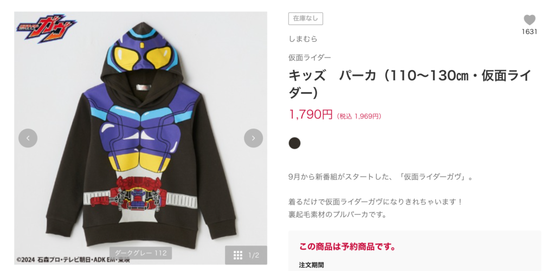555x271 pixels.
Task: Click the 9月から新番組 description line
Action: [x=381, y=177]
